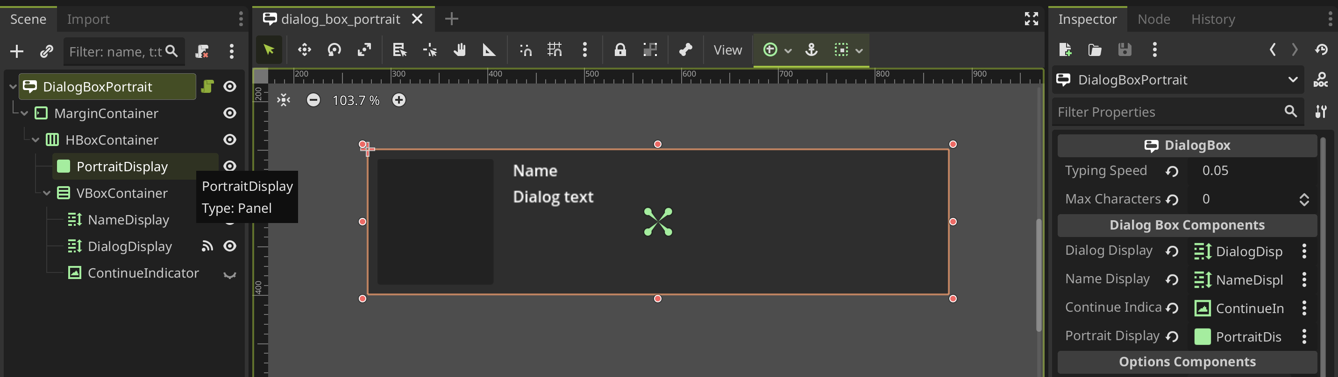Toggle grid snap in toolbar

(x=554, y=50)
